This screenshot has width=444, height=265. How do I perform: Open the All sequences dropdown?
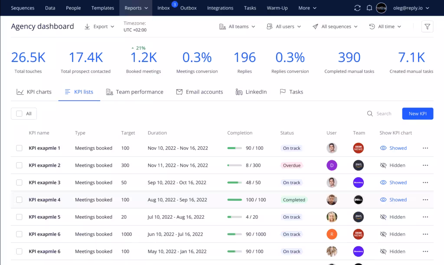coord(335,27)
